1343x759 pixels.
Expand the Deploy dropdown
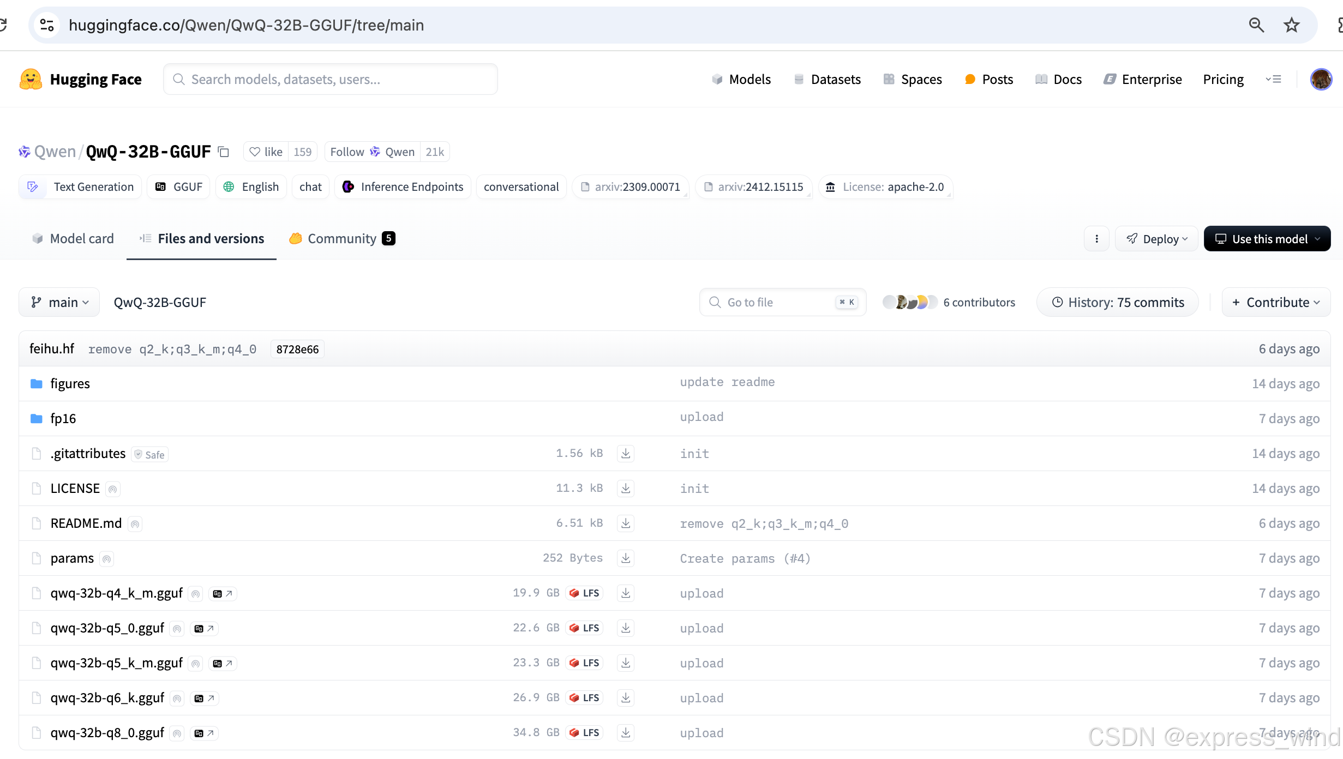coord(1156,239)
